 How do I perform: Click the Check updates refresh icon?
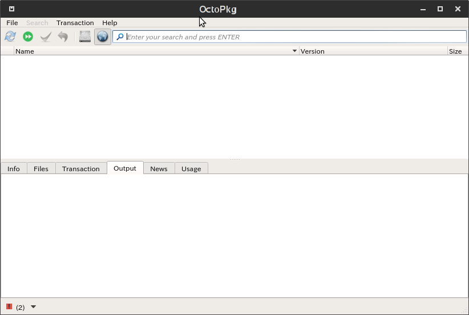[10, 37]
